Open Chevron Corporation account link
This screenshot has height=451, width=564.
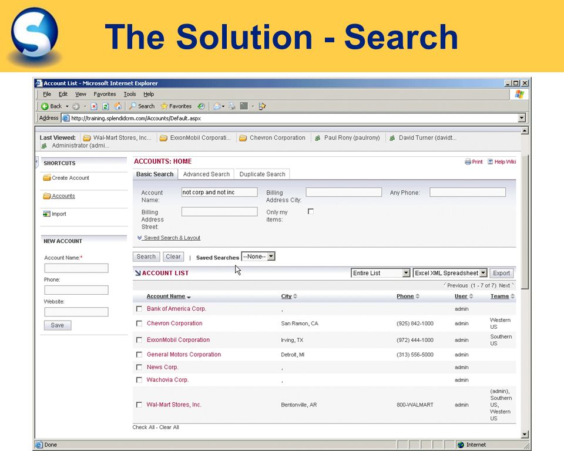click(174, 324)
